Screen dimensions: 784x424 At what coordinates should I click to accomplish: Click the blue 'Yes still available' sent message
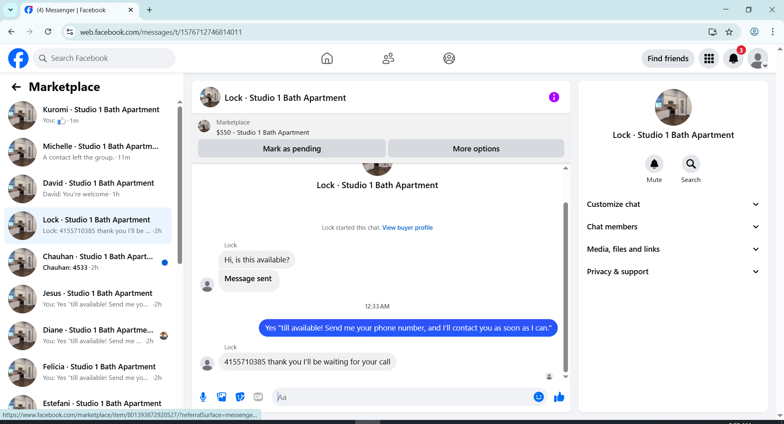tap(408, 328)
